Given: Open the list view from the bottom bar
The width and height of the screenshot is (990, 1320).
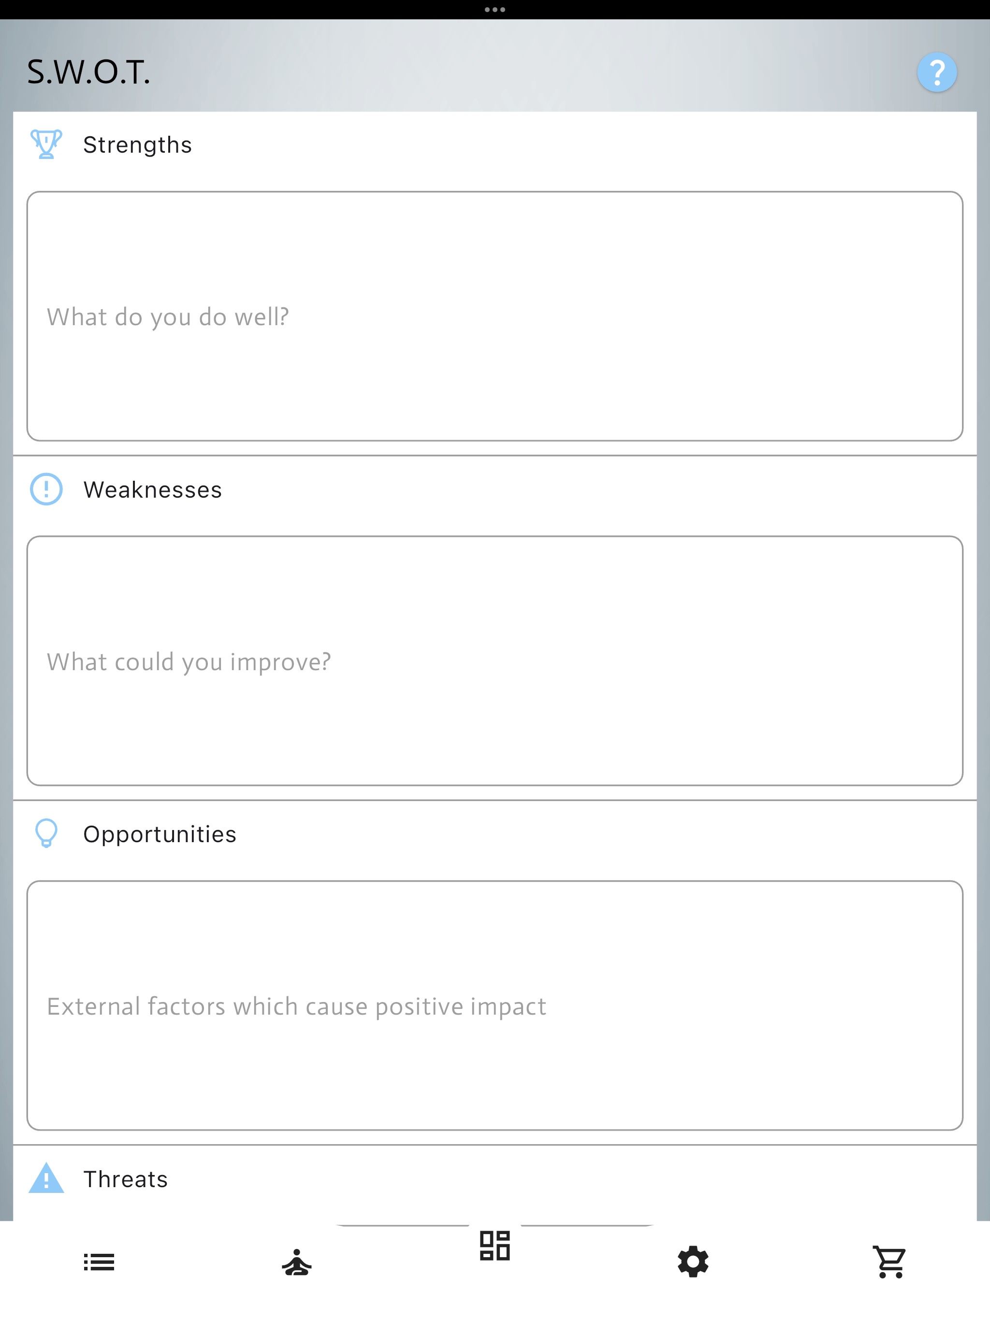Looking at the screenshot, I should [99, 1262].
